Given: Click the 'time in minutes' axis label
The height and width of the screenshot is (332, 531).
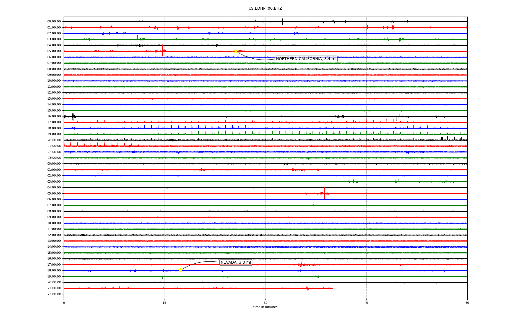Looking at the screenshot, I should [265, 307].
